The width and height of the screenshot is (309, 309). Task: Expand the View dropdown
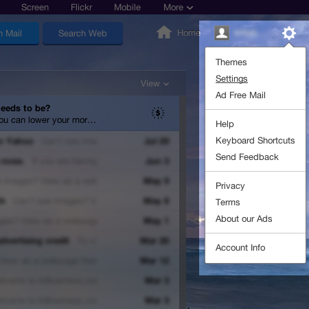point(154,84)
